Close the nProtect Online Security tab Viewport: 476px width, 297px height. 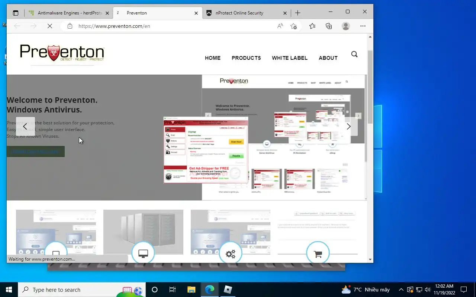285,13
